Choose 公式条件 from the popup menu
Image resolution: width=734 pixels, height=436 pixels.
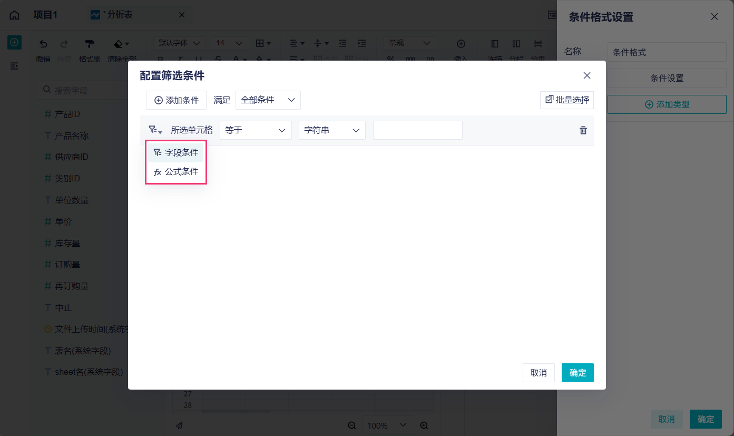[x=176, y=172]
